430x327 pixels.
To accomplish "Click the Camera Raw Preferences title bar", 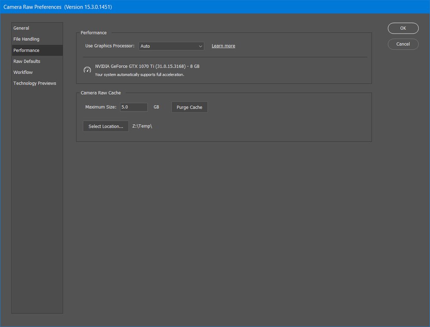I will [215, 7].
